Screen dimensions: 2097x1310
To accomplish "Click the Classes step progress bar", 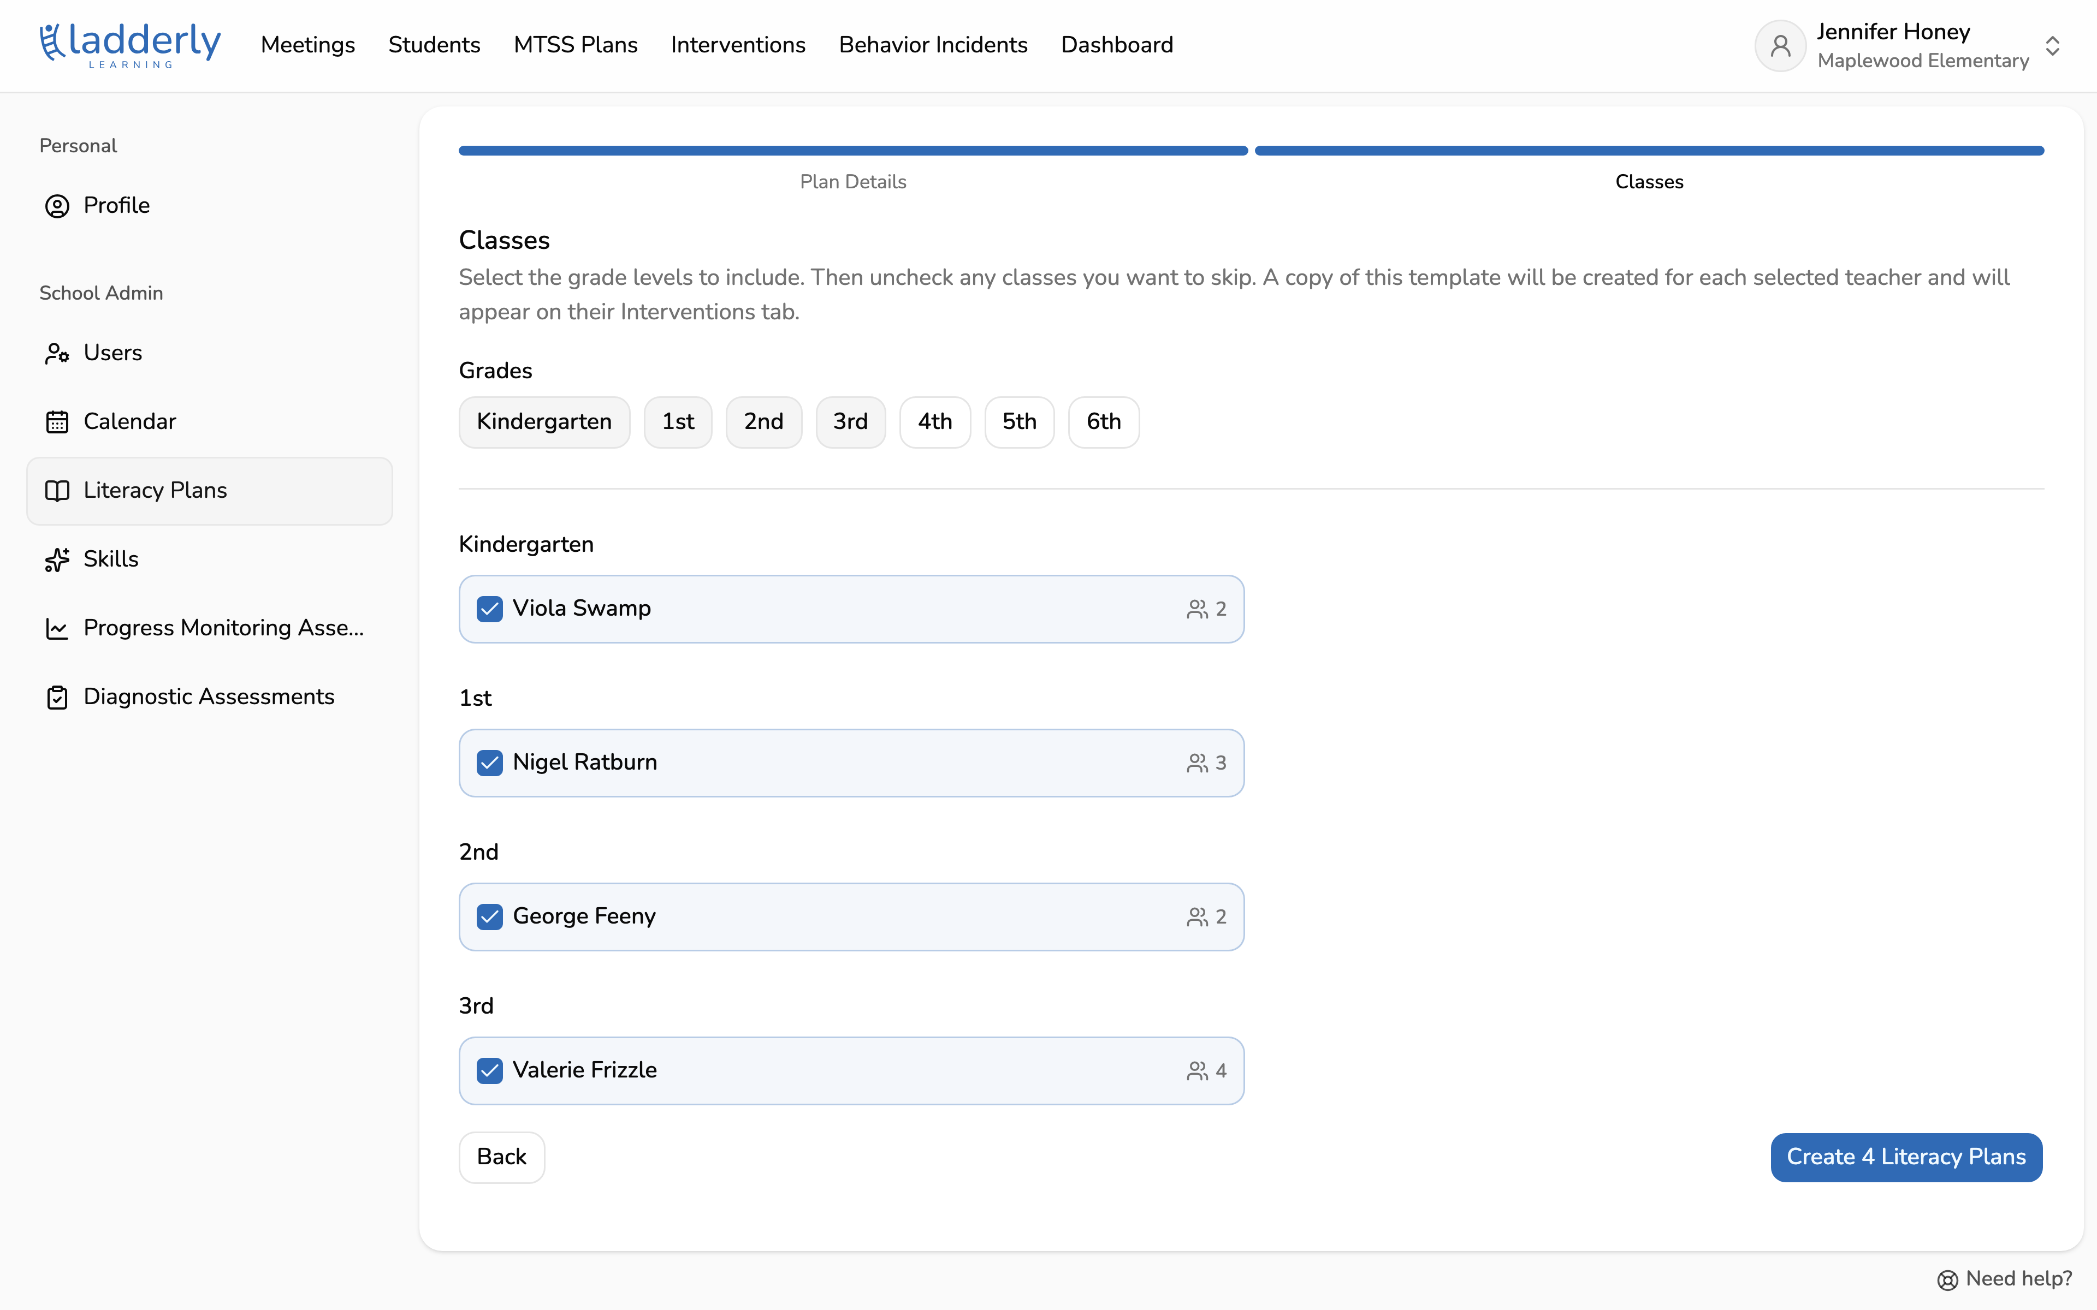I will [x=1649, y=151].
